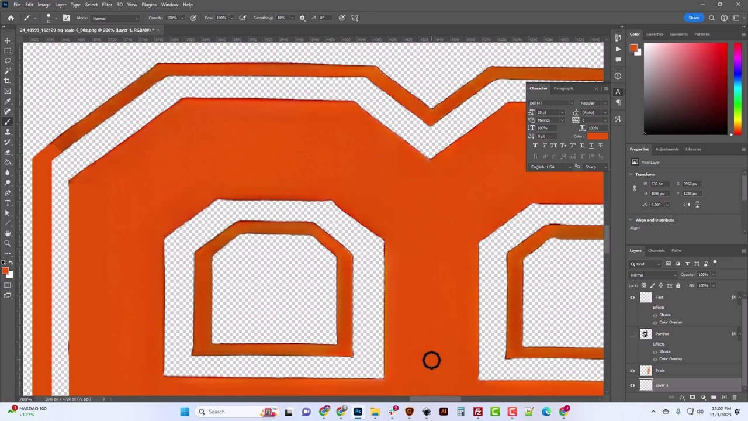Open the layer blend mode Normal dropdown
Image resolution: width=748 pixels, height=421 pixels.
click(x=653, y=275)
